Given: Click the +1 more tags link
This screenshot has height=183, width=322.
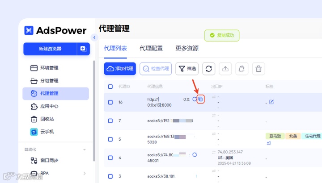Looking at the screenshot, I should point(269,143).
